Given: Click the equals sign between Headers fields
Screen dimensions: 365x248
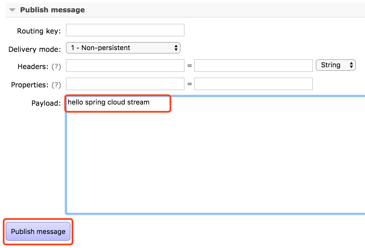Looking at the screenshot, I should point(189,66).
